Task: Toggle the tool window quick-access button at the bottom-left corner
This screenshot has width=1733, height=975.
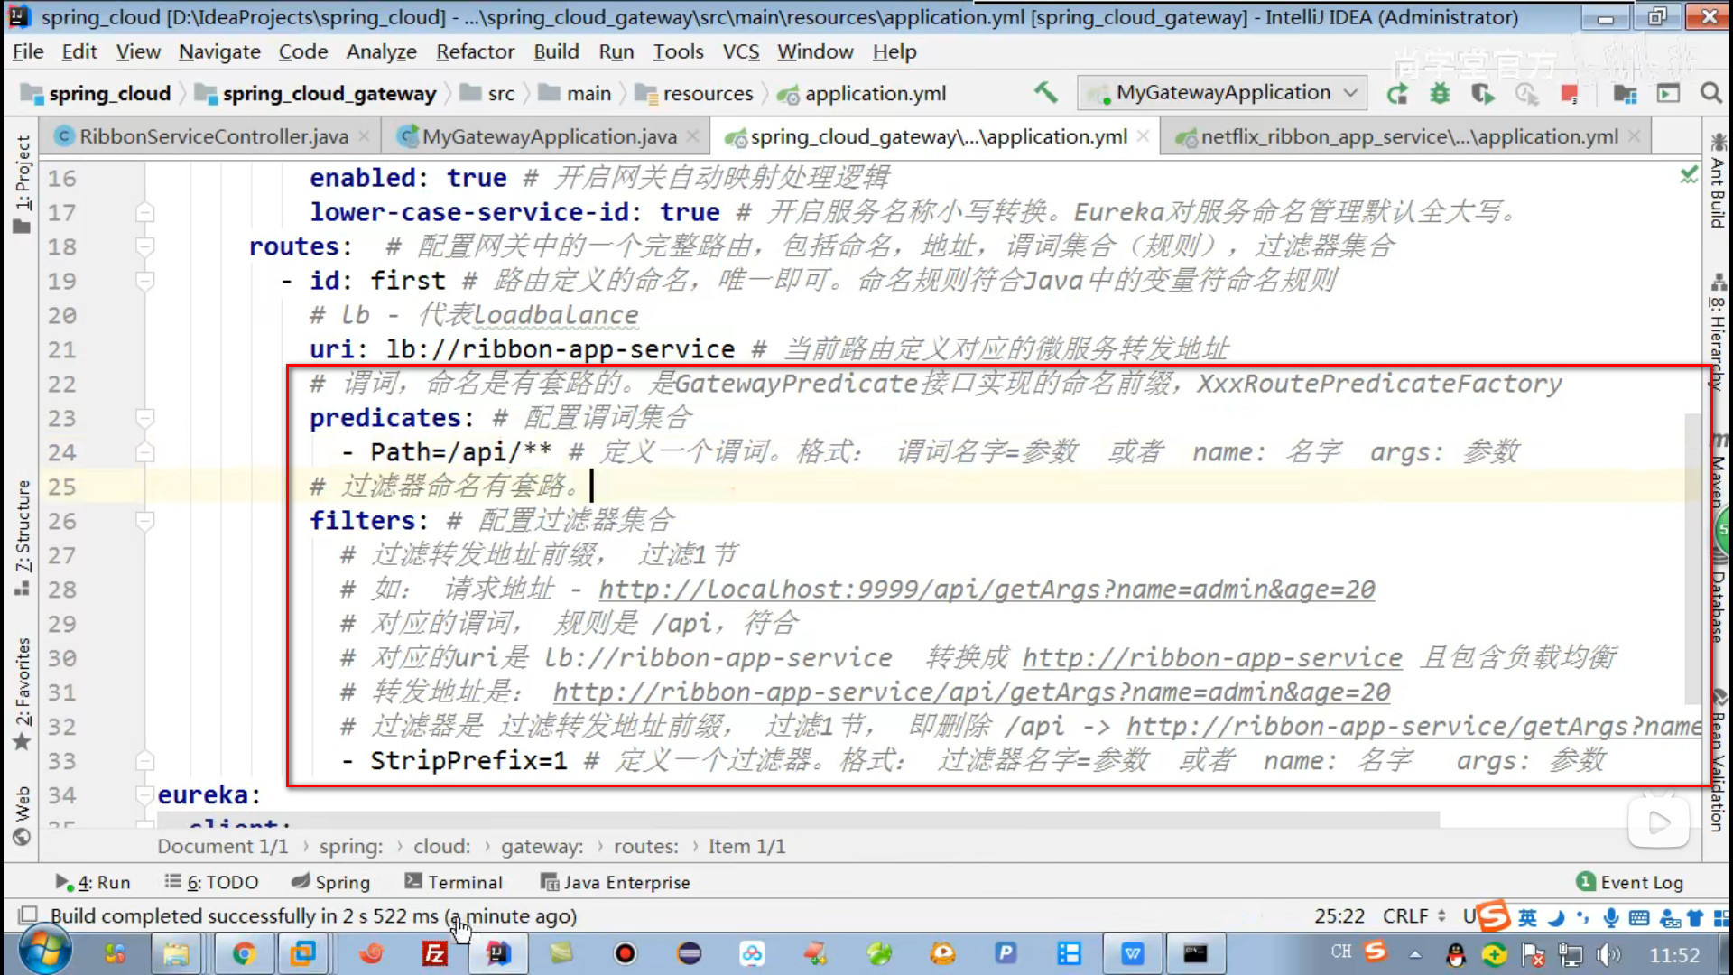Action: (28, 915)
